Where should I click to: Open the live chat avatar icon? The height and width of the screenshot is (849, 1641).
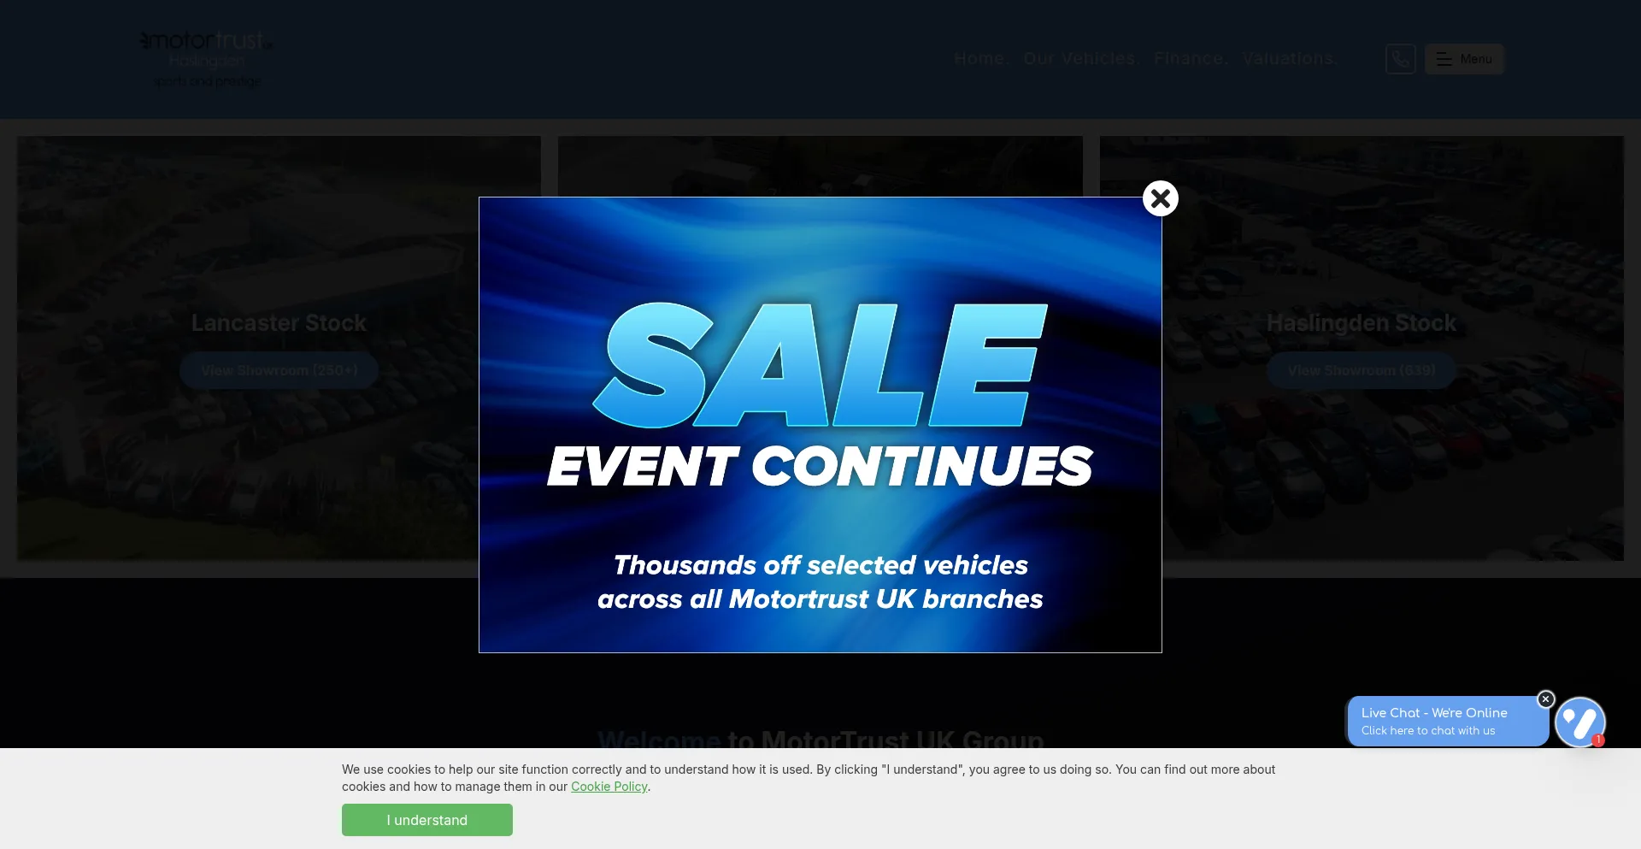[x=1580, y=722]
